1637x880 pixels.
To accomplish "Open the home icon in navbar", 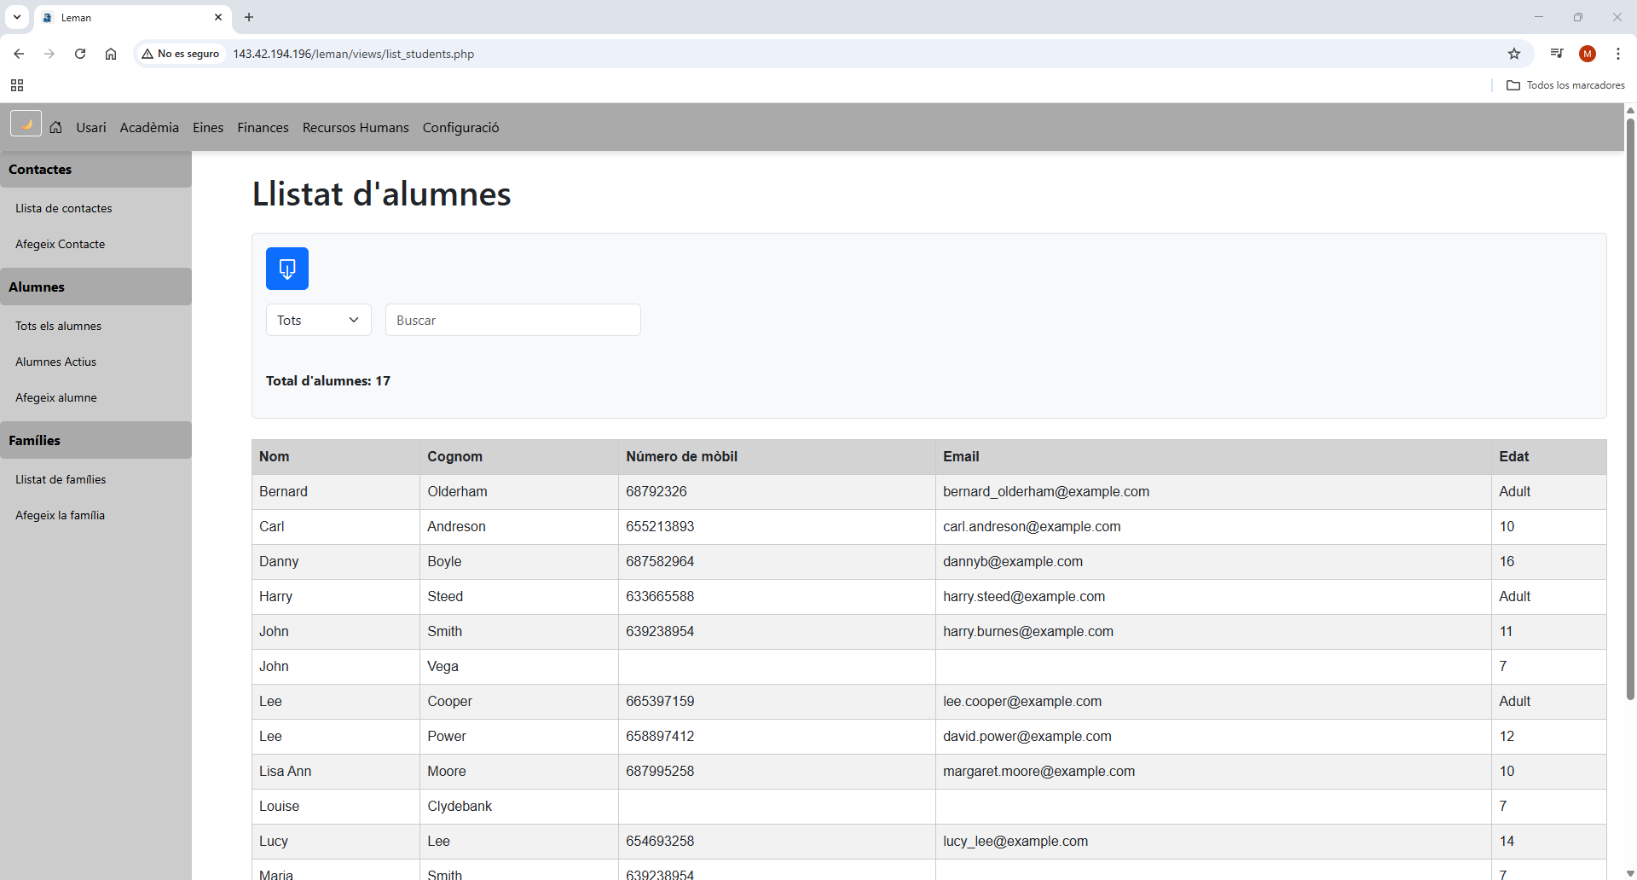I will pyautogui.click(x=56, y=127).
